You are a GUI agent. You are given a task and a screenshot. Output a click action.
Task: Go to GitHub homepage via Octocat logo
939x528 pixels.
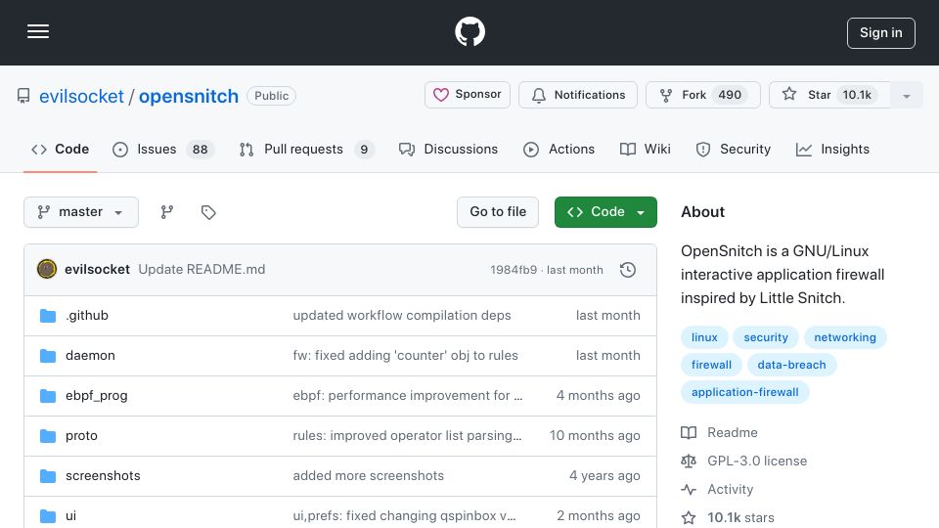click(469, 31)
